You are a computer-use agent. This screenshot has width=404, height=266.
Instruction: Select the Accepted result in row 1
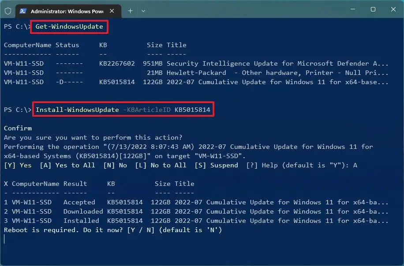(79, 202)
